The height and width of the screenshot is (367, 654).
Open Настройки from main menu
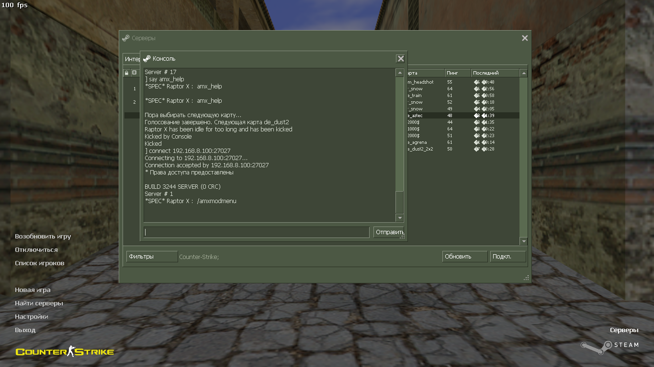click(31, 317)
